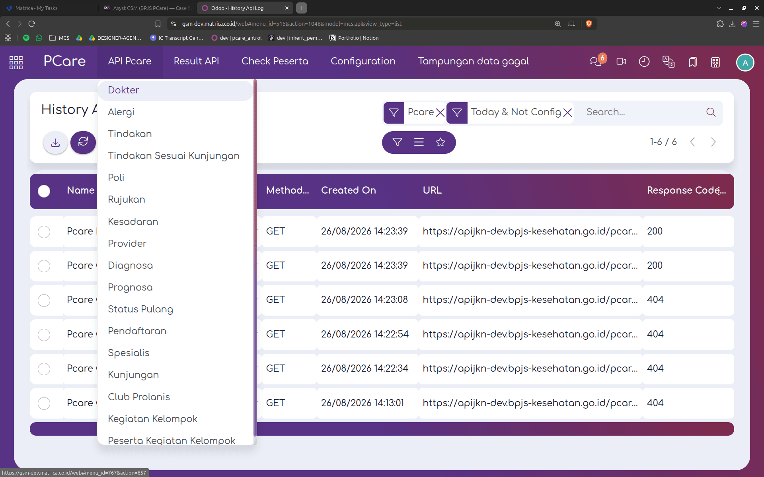Click the PCare app brand link
764x477 pixels.
coord(64,61)
